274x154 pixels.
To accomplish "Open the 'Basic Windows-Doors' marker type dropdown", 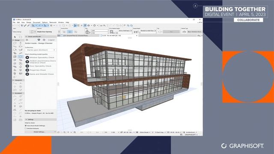I will click(195, 32).
